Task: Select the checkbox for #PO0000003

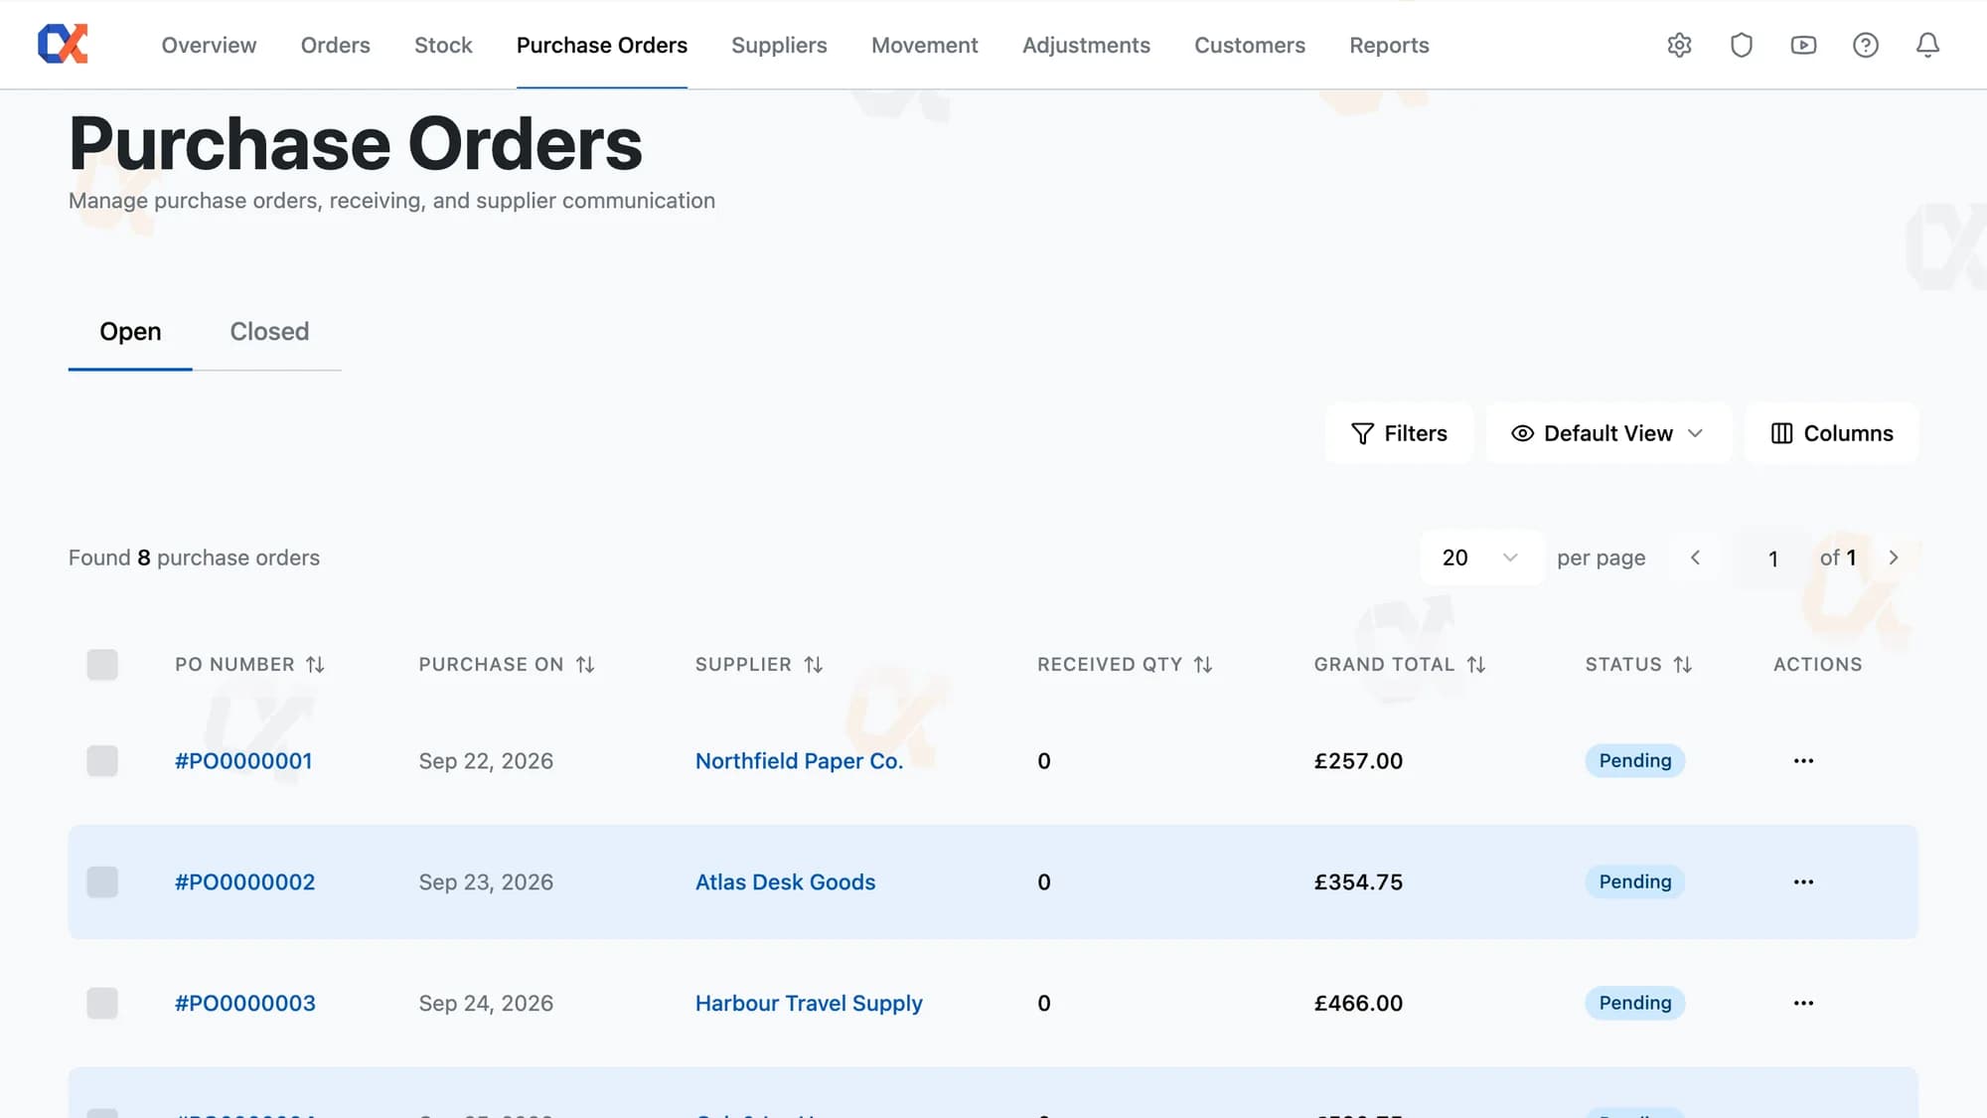Action: click(x=102, y=1003)
